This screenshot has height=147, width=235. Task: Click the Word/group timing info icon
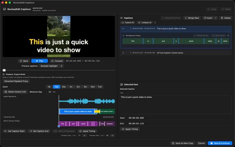coord(228,36)
